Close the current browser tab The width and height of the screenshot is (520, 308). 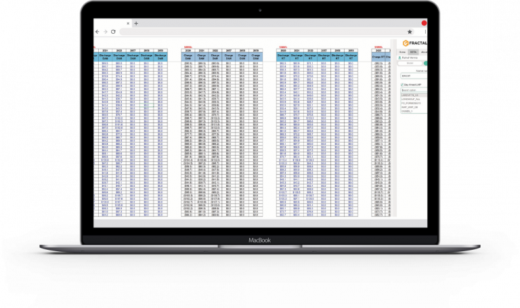(127, 23)
